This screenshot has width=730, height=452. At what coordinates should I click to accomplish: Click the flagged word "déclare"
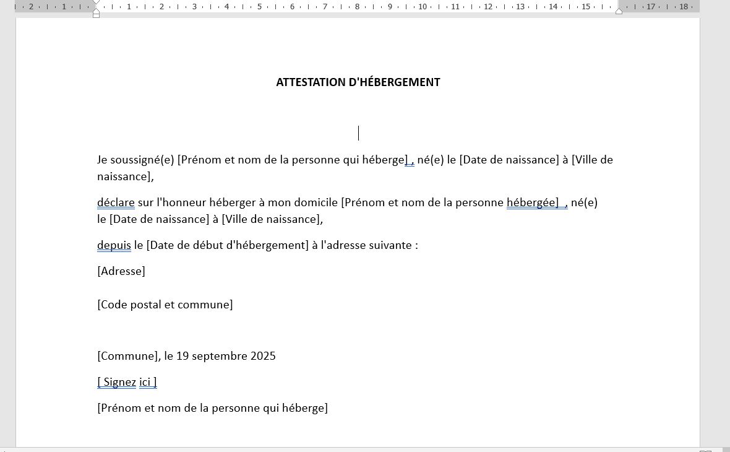[116, 202]
